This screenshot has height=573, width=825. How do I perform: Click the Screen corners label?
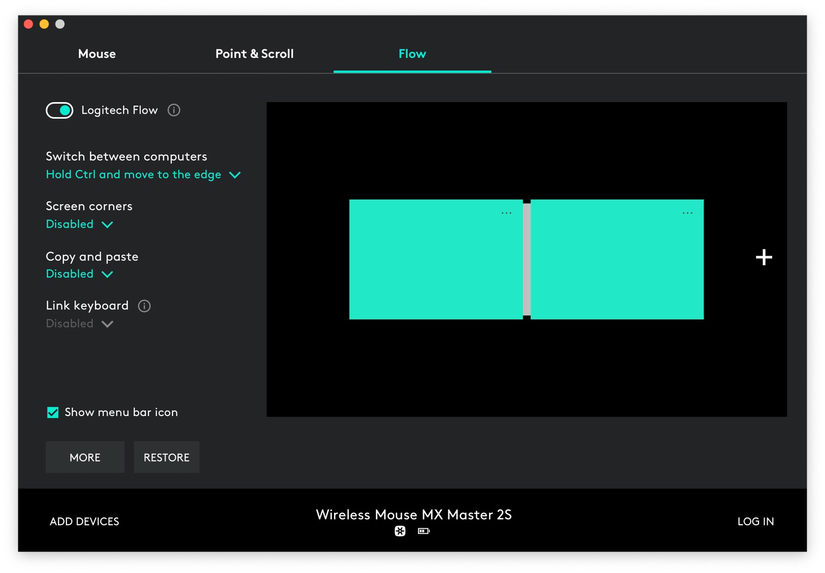click(89, 206)
